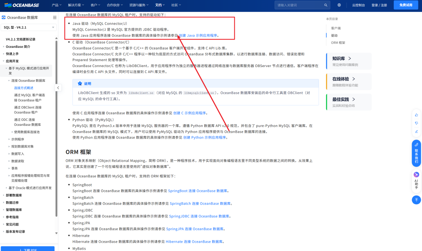Open V4.2.1 文档更新记录 in the sidebar
Image resolution: width=422 pixels, height=251 pixels.
tap(21, 39)
